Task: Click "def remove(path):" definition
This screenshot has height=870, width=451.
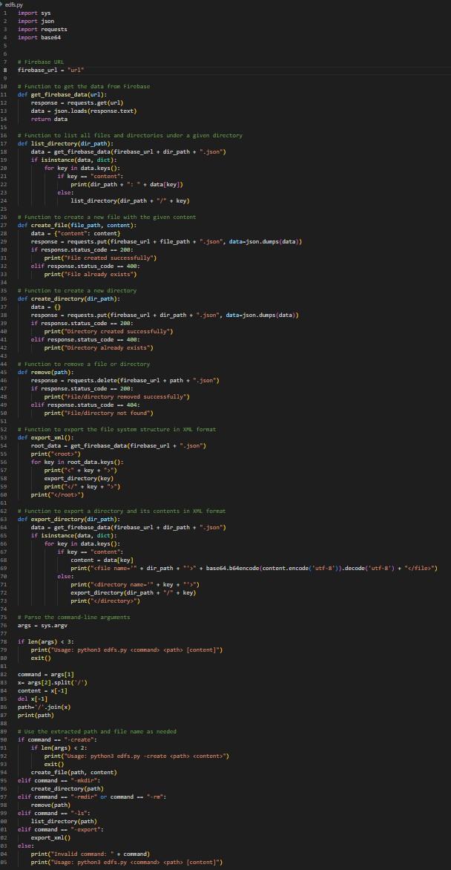Action: 45,372
